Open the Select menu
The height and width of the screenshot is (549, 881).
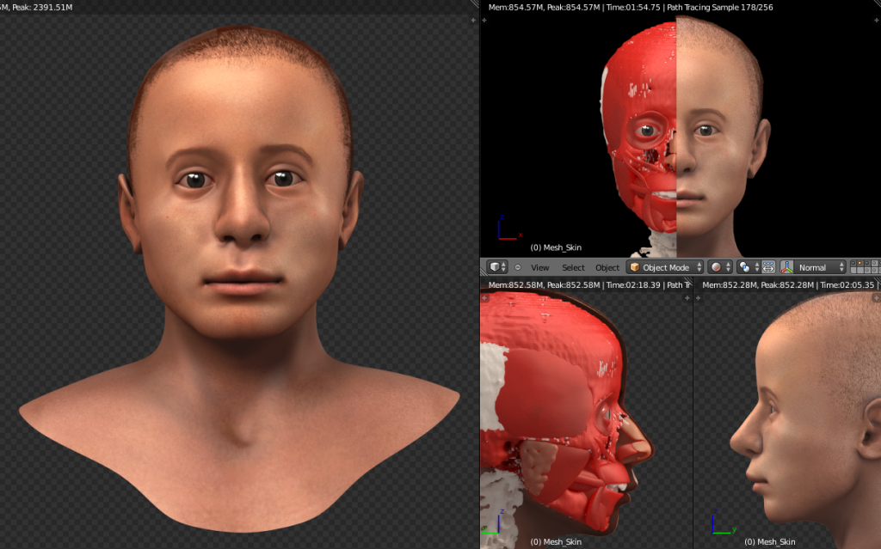click(x=573, y=267)
